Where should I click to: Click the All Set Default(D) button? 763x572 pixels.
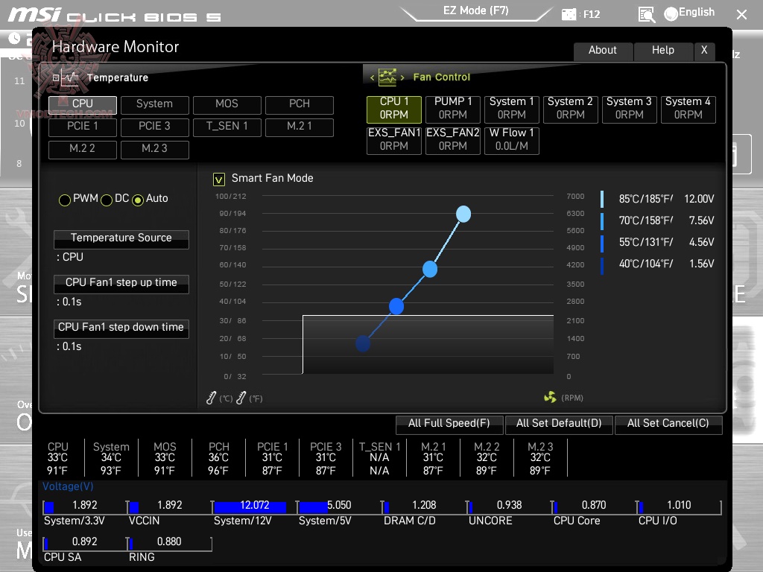click(x=559, y=425)
